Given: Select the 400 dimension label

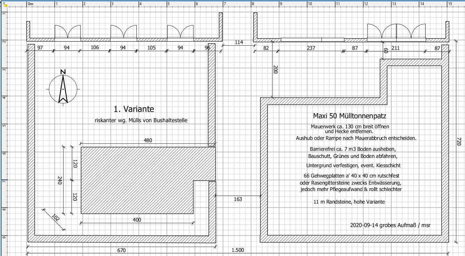Looking at the screenshot, I should [x=137, y=220].
